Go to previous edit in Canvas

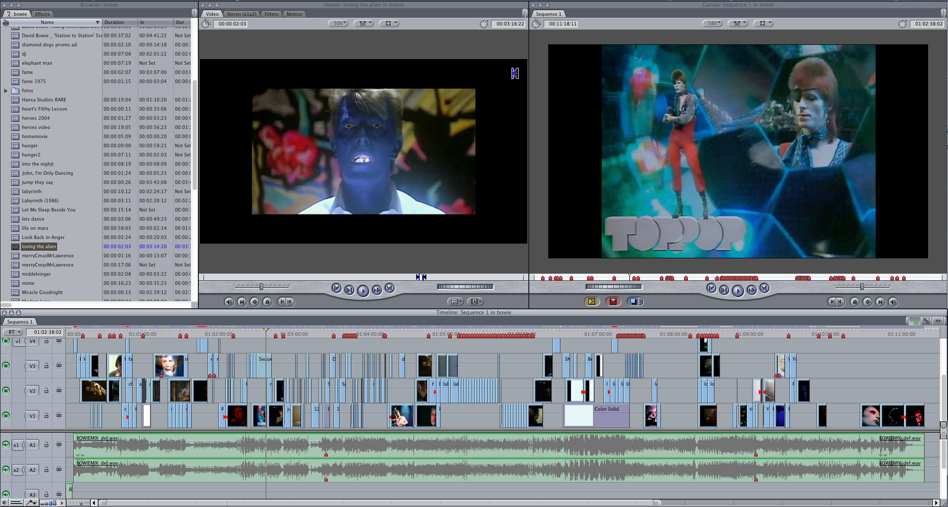point(711,288)
